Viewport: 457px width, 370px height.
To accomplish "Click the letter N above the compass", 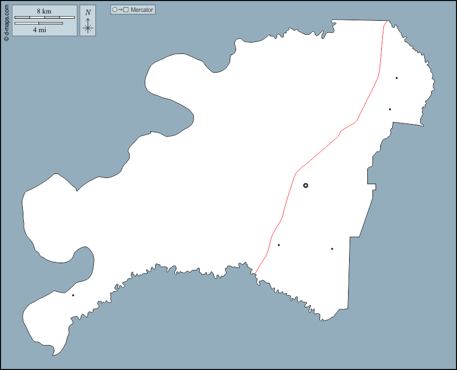I will [88, 12].
